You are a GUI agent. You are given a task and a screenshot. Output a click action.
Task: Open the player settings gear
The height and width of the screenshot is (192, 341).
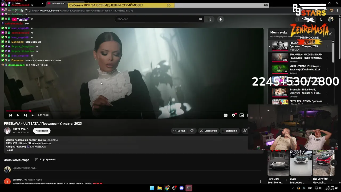[234, 115]
